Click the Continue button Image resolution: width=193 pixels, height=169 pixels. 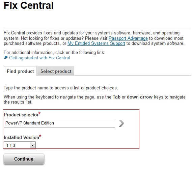[24, 159]
